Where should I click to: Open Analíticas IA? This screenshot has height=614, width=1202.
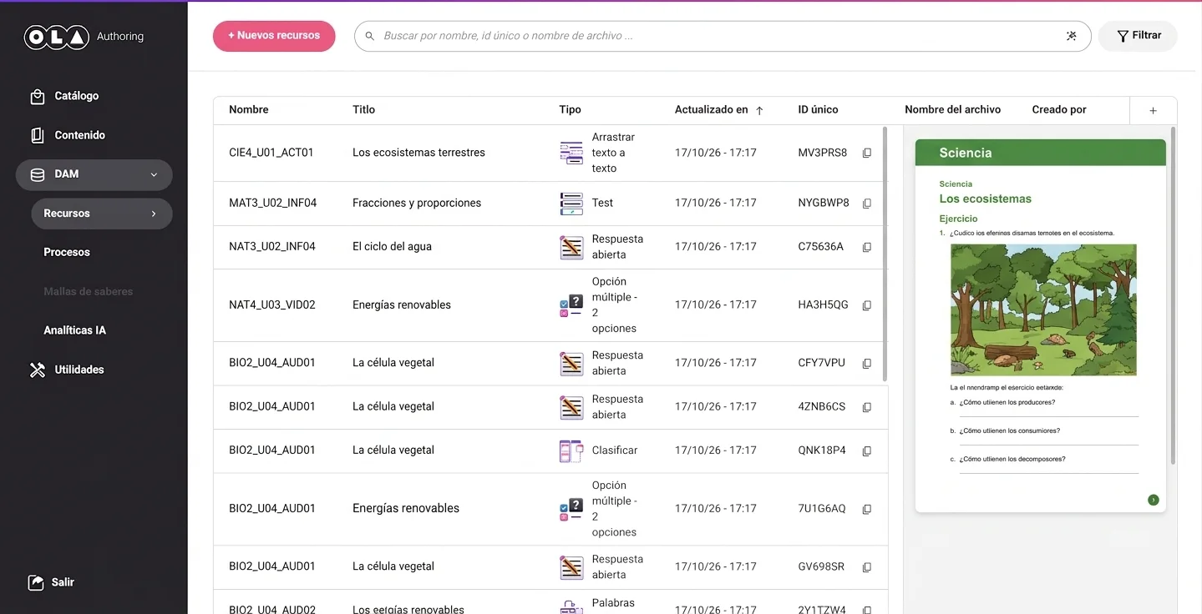74,330
